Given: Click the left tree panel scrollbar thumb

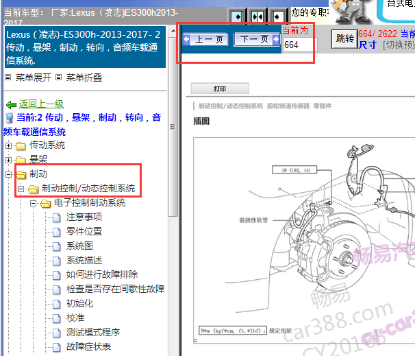Looking at the screenshot, I should 173,127.
